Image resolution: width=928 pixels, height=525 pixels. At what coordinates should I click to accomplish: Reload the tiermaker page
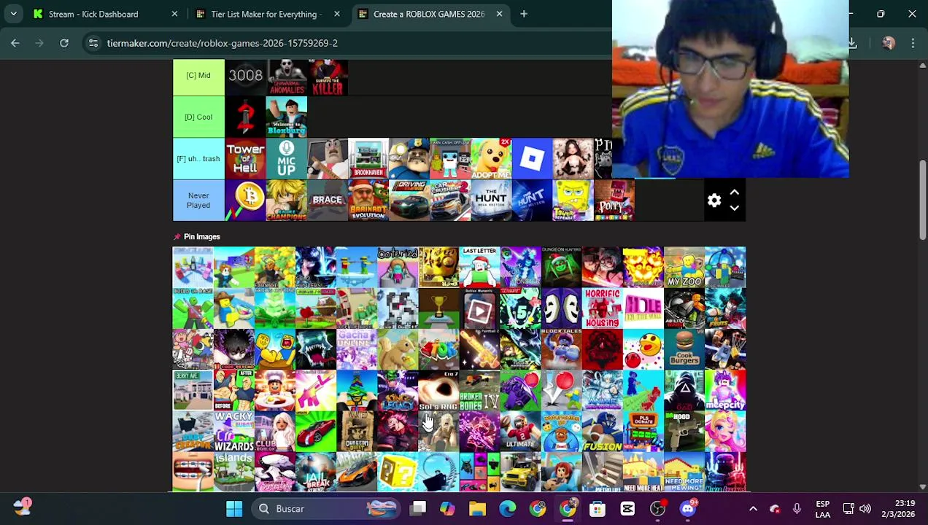coord(64,43)
